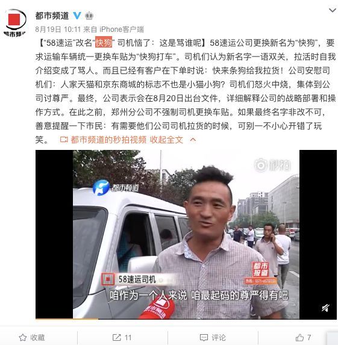The height and width of the screenshot is (345, 338).
Task: Click the 秒拍 watermark logo in video
Action: coord(272,165)
